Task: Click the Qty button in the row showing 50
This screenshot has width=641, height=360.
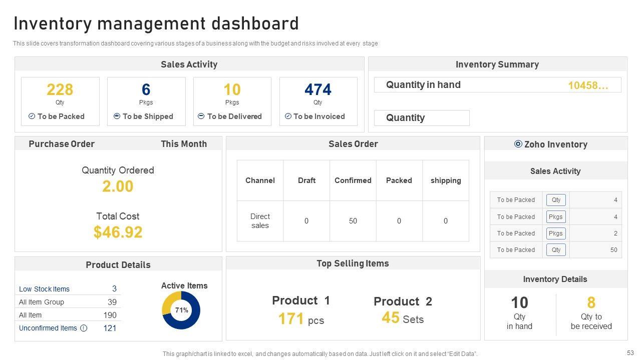Action: pos(556,250)
